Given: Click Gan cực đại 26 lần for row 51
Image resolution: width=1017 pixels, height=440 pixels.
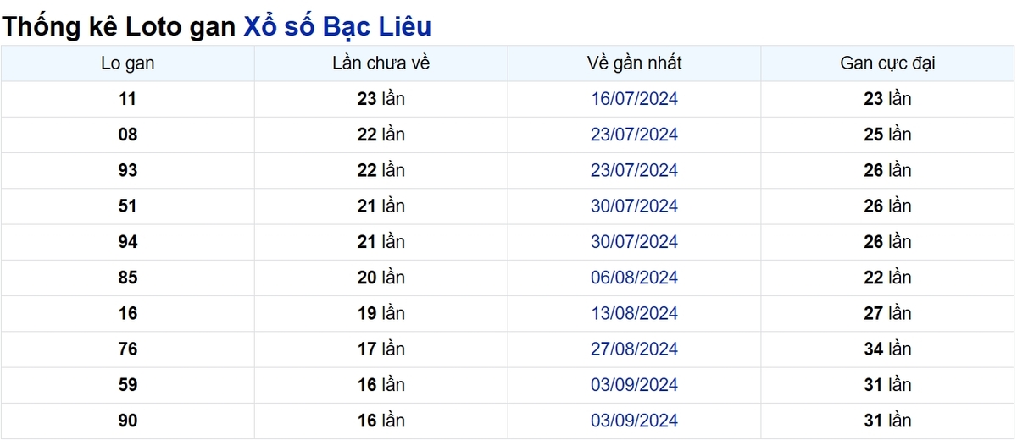Looking at the screenshot, I should tap(887, 206).
